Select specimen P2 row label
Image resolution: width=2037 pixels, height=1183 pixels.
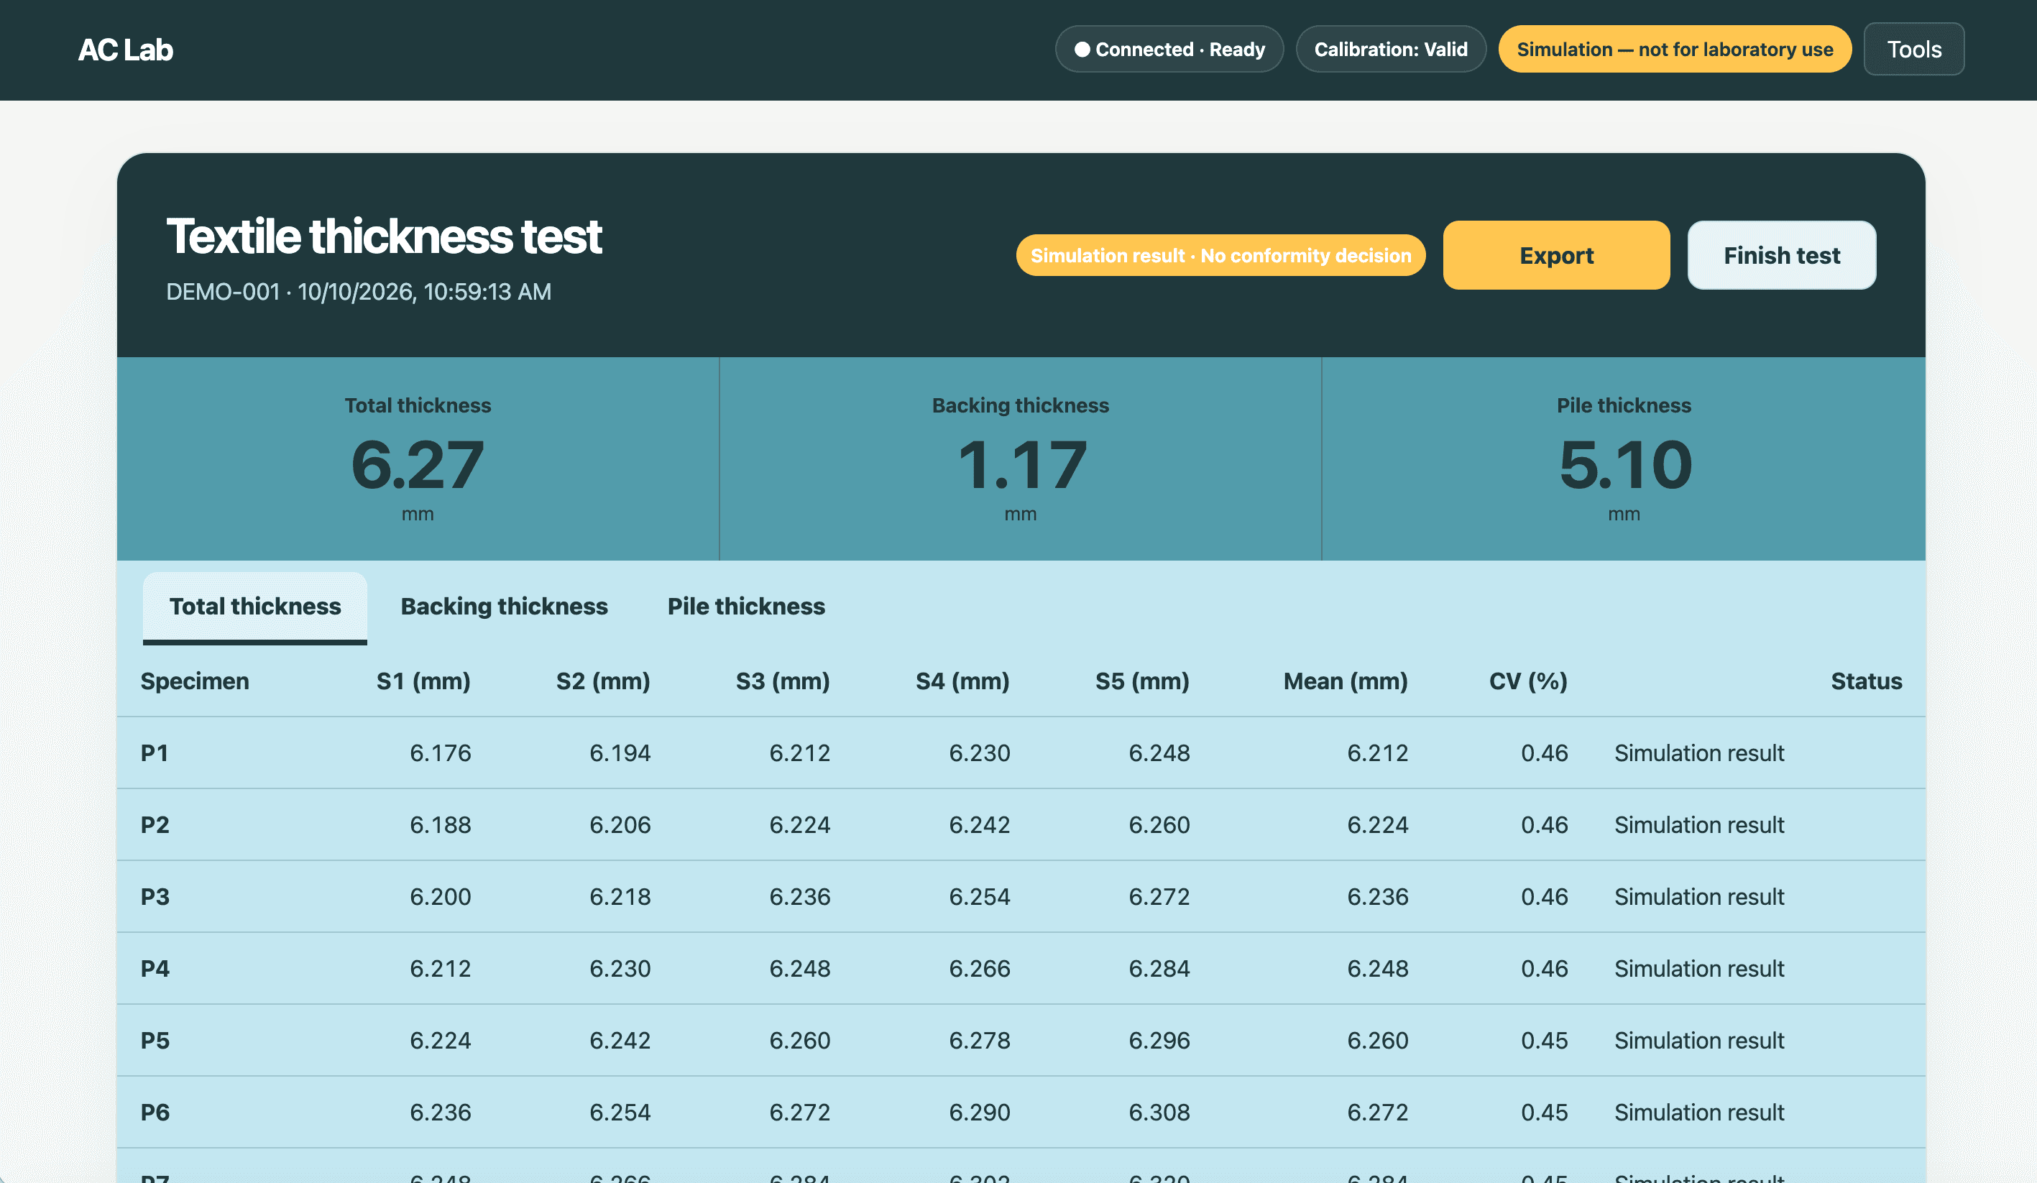tap(155, 825)
